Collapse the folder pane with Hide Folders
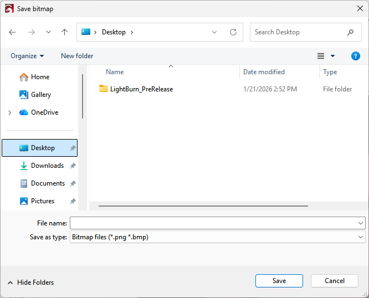 (31, 282)
